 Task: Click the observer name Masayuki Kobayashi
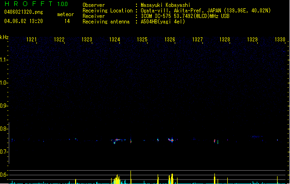click(x=166, y=5)
